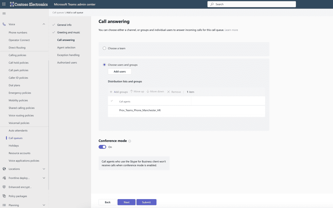Image resolution: width=333 pixels, height=208 pixels.
Task: Open Operator Connect in the sidebar
Action: tap(19, 40)
